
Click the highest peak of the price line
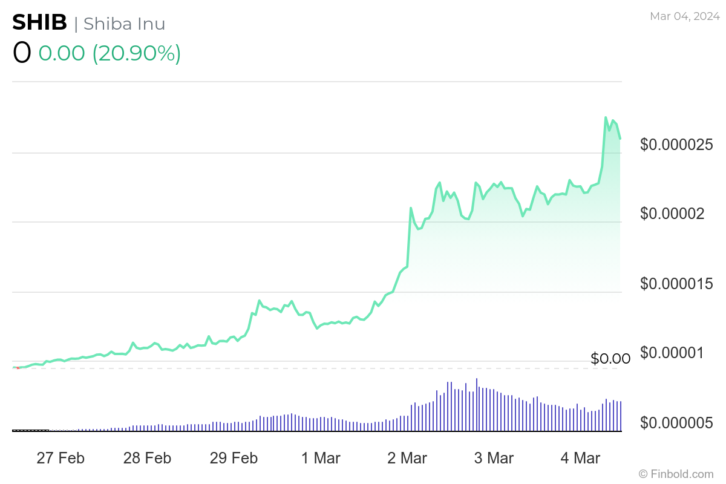pos(606,117)
